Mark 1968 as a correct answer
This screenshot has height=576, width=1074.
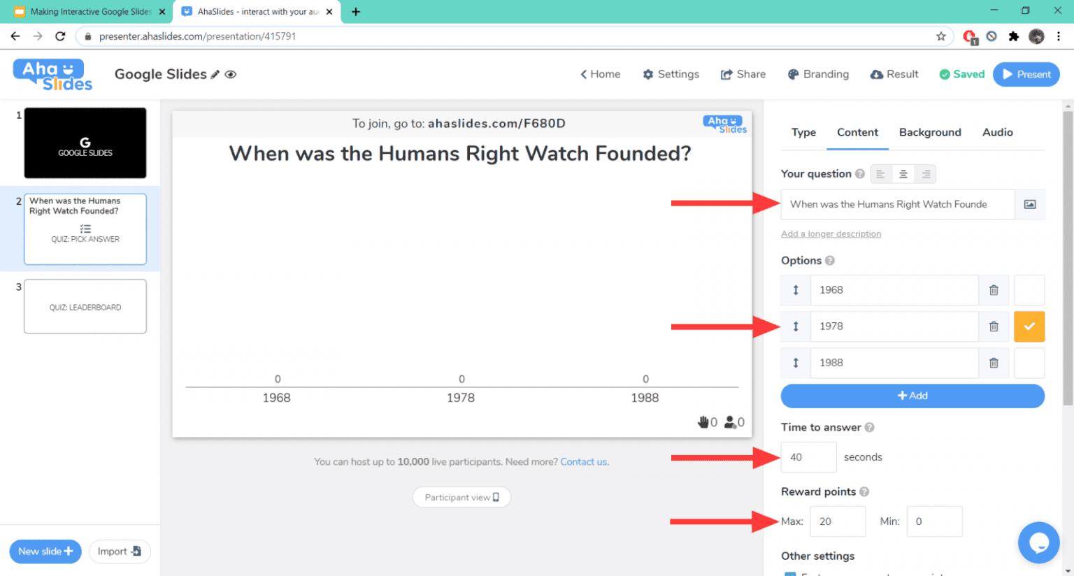[x=1029, y=290]
